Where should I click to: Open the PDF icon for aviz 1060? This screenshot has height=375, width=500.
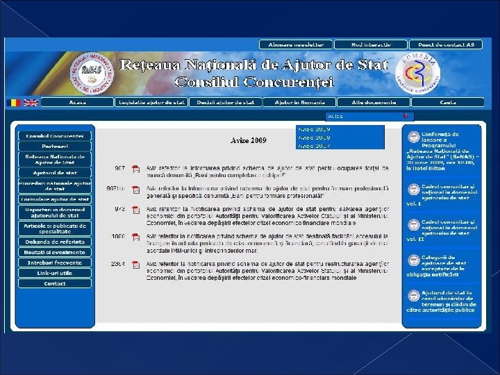pos(136,237)
